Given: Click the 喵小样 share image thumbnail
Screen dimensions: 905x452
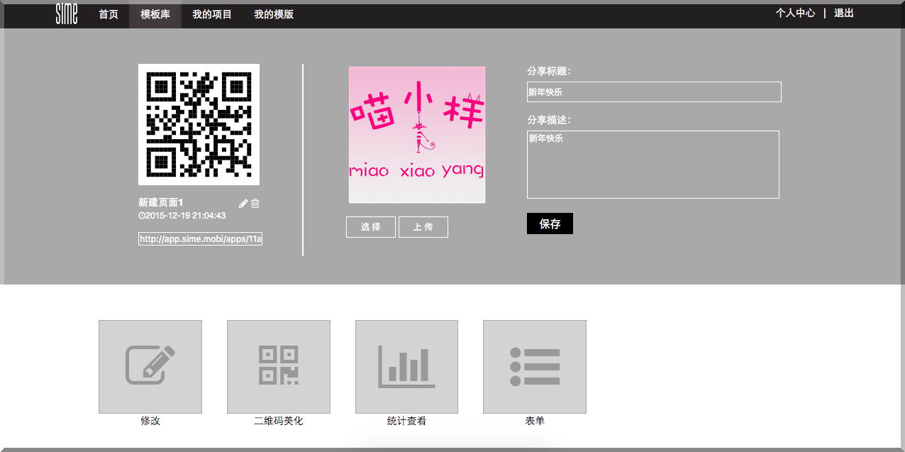Looking at the screenshot, I should 416,134.
